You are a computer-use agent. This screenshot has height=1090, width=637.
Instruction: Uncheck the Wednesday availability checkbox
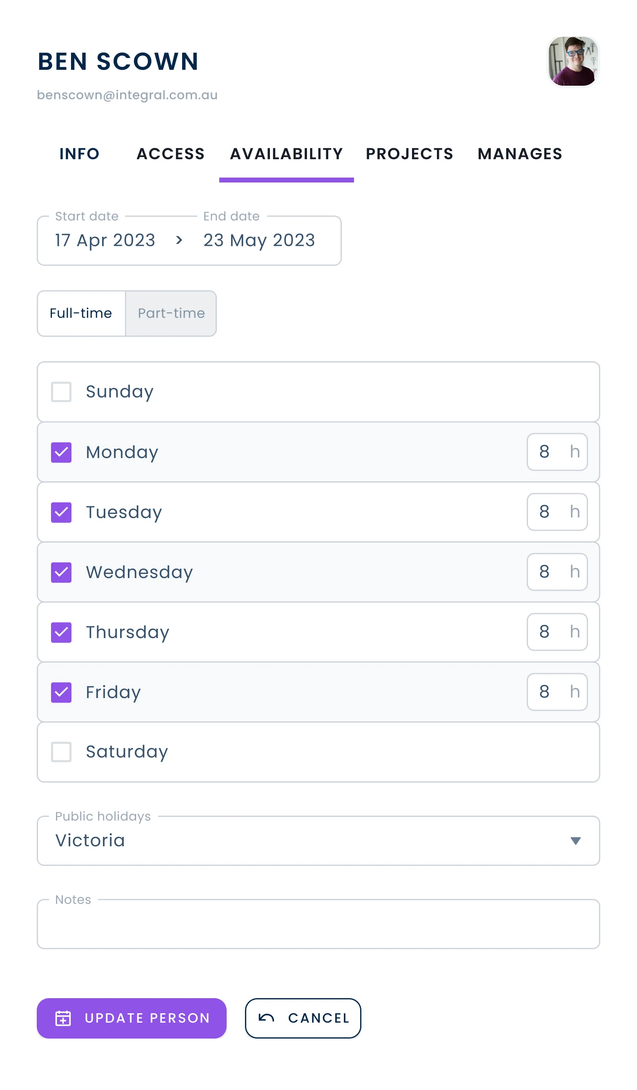point(61,573)
